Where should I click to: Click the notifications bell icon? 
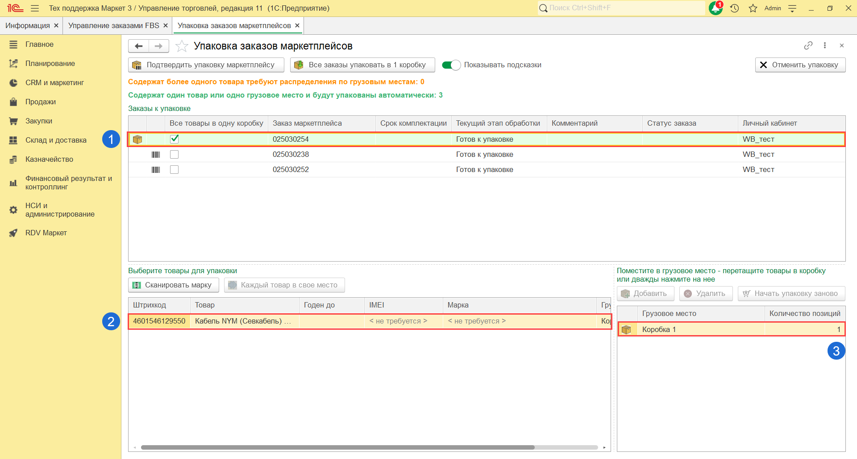715,8
